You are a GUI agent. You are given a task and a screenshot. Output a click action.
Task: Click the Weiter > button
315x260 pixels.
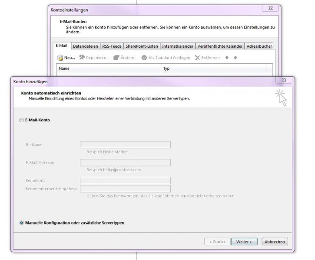tap(245, 242)
